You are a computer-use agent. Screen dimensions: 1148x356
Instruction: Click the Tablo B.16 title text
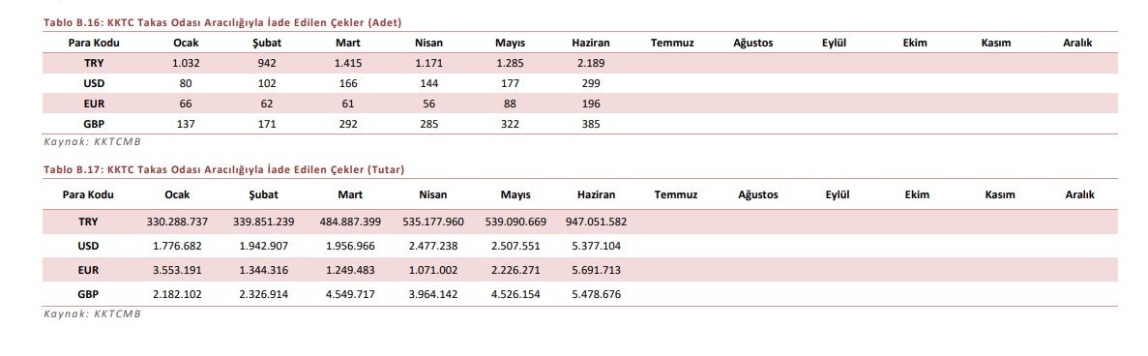(x=222, y=22)
